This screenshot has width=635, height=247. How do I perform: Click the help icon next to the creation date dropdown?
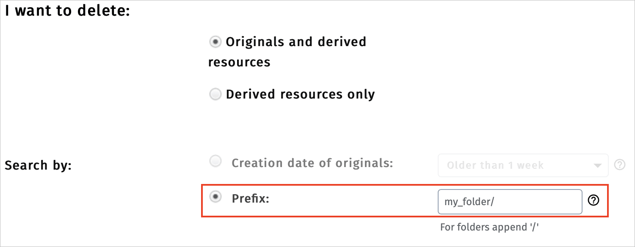[x=619, y=165]
